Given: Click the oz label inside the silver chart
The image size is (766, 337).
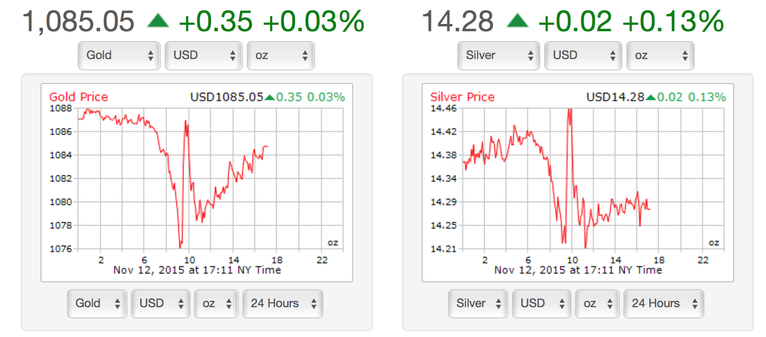Looking at the screenshot, I should (713, 242).
